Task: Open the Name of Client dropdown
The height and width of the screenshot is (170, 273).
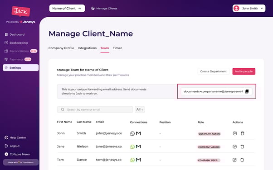Action: click(x=67, y=8)
